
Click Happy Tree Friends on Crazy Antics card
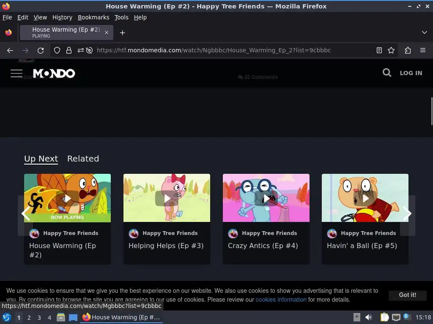(x=269, y=233)
